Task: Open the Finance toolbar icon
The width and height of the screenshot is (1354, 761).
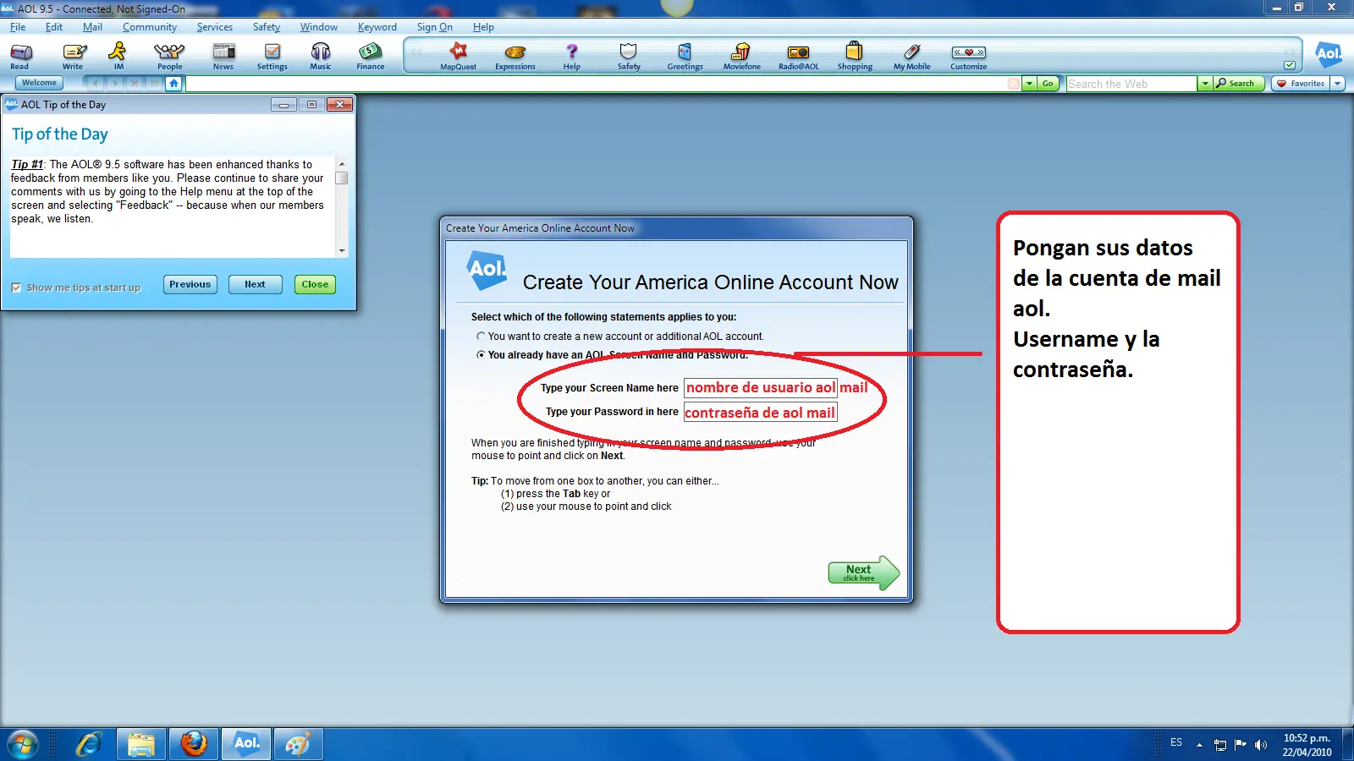Action: 370,56
